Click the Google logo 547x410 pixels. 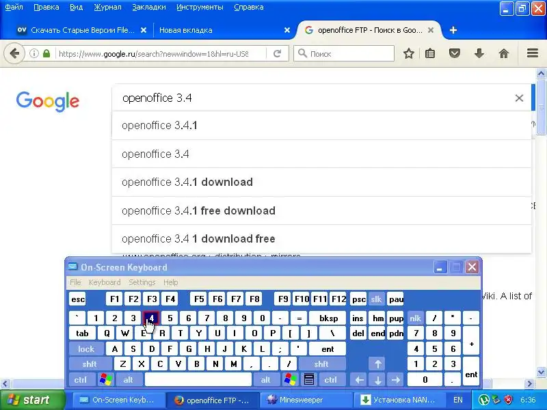[48, 101]
